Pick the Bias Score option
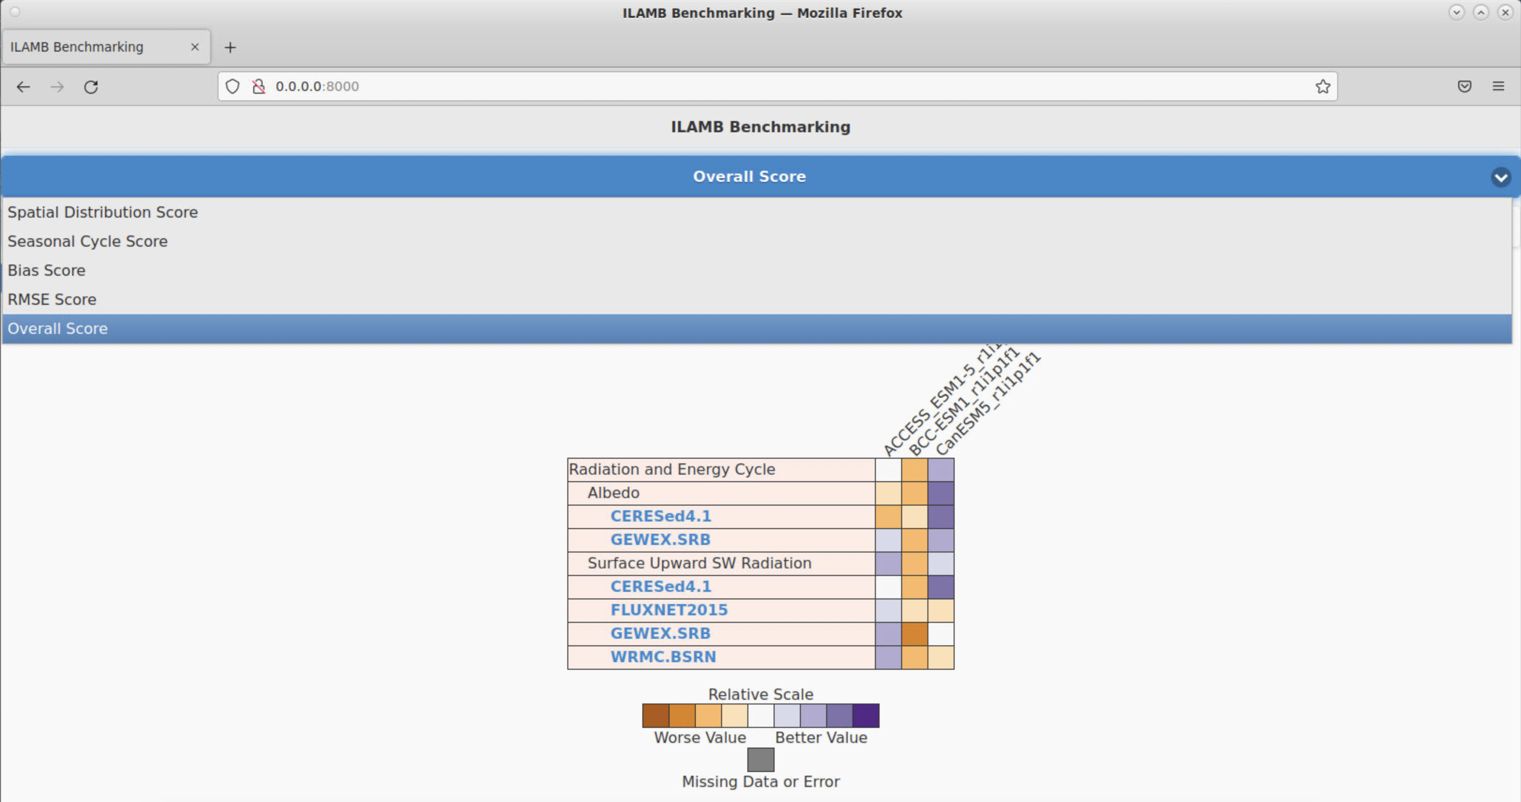 click(757, 270)
